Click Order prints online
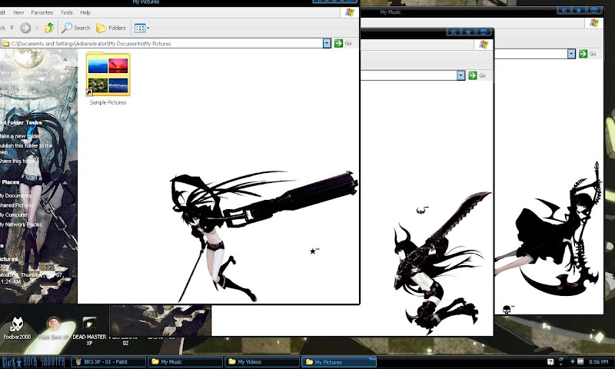 point(21,82)
